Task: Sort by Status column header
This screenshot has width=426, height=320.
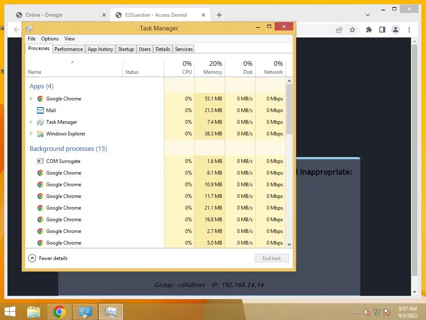Action: [x=143, y=68]
